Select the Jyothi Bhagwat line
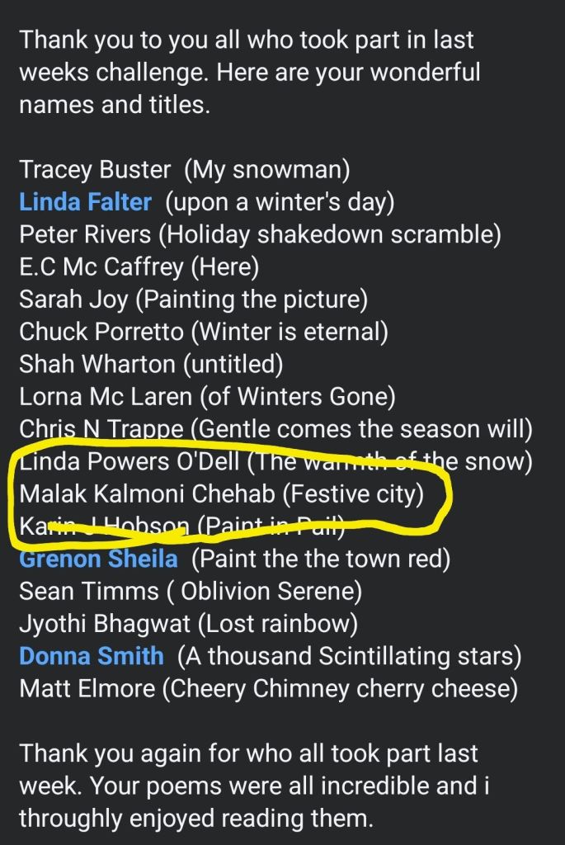This screenshot has height=845, width=565. 189,624
